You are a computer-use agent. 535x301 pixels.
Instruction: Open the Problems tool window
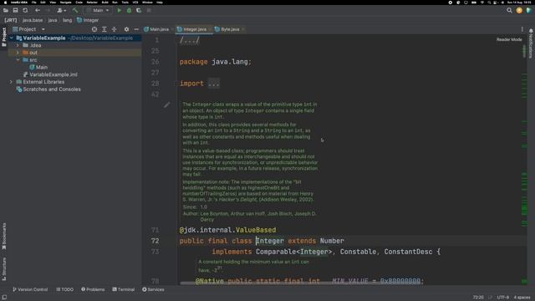pyautogui.click(x=93, y=289)
